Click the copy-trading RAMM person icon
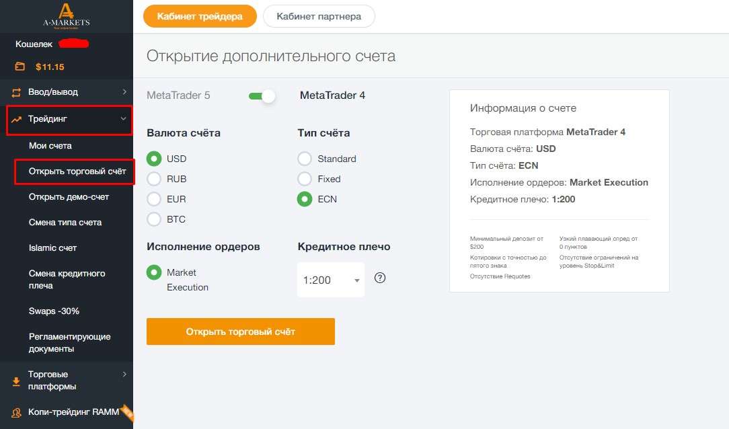729x429 pixels. coord(16,412)
